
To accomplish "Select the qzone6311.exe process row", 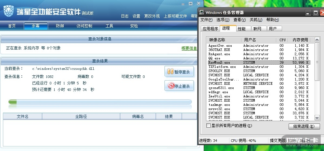I will click(x=259, y=88).
